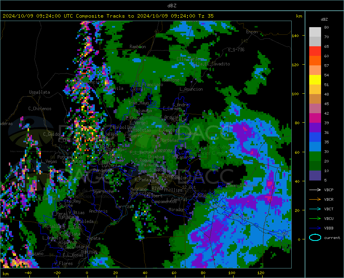Click the dBZ legend heading above color scale
Screen dimensions: 344x278
[324, 19]
